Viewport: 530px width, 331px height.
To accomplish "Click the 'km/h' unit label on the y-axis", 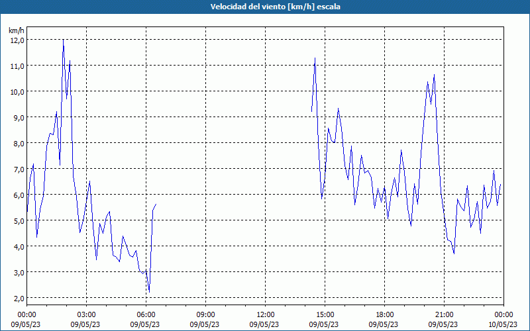I will coord(16,30).
